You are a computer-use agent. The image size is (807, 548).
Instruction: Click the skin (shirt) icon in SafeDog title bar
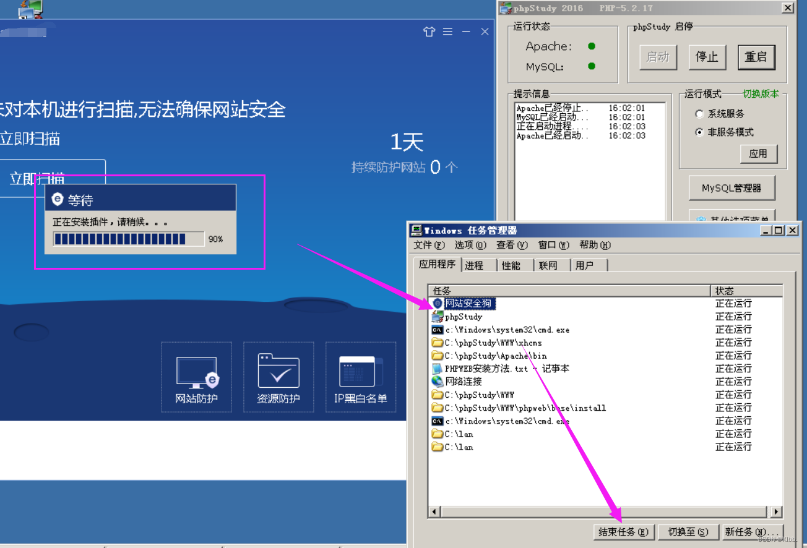click(429, 32)
